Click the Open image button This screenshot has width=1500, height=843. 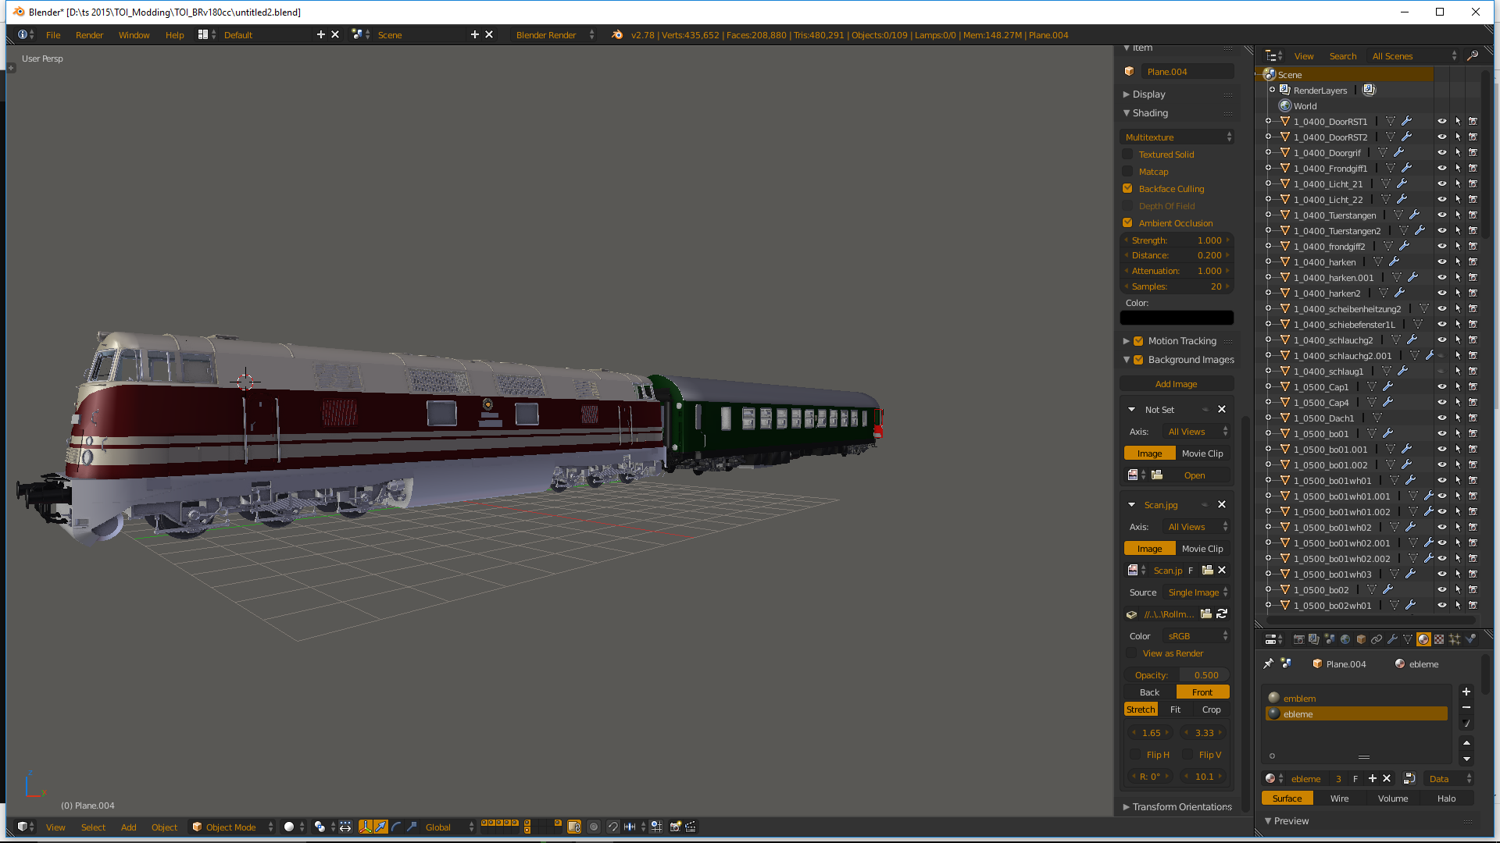coord(1194,475)
